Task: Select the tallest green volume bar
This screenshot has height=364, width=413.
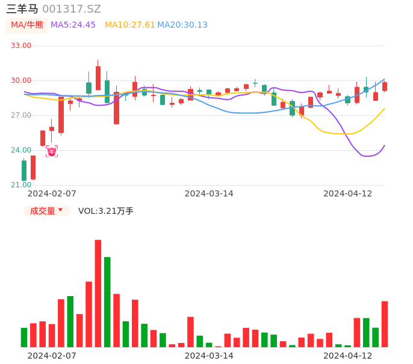Action: click(107, 302)
